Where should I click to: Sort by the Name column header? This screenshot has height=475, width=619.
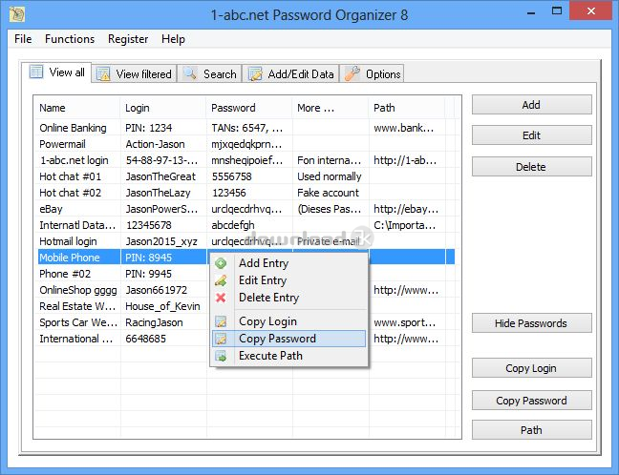[77, 108]
